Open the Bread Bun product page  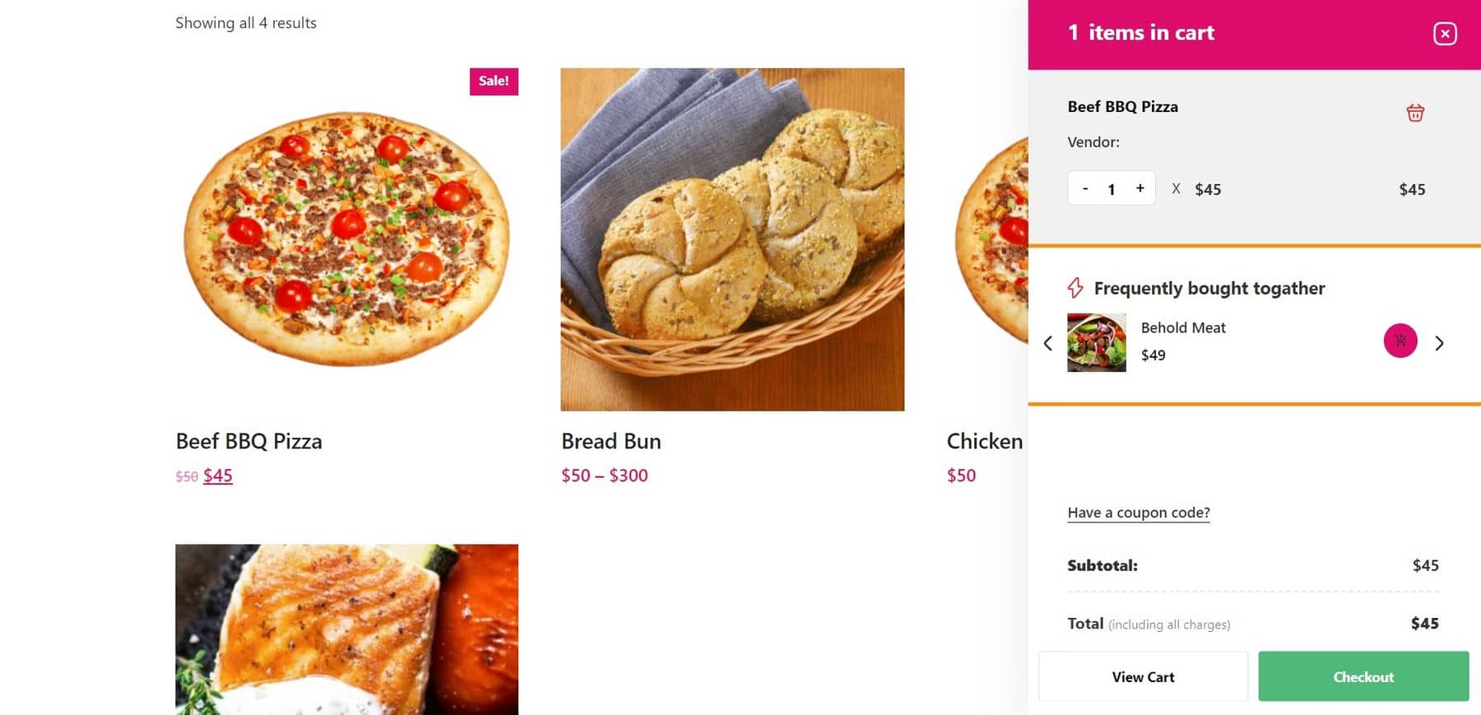click(x=611, y=441)
